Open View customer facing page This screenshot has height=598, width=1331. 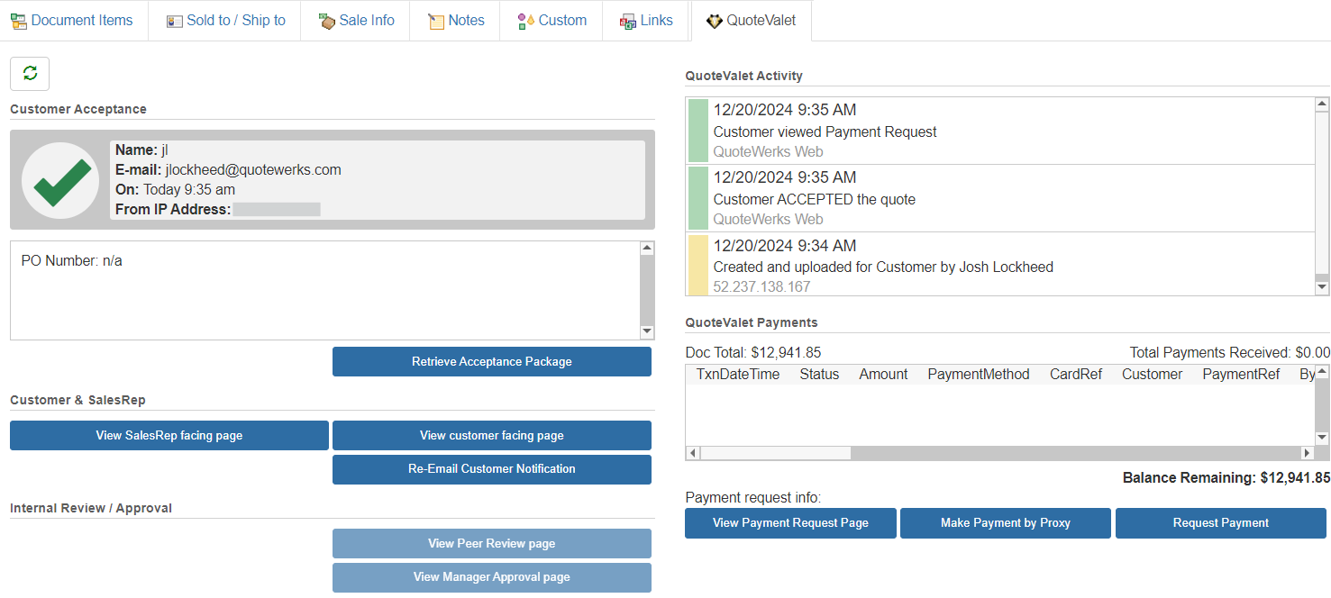(492, 436)
